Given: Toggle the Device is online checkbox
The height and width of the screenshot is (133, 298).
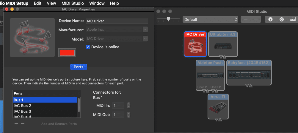Looking at the screenshot, I should click(88, 47).
